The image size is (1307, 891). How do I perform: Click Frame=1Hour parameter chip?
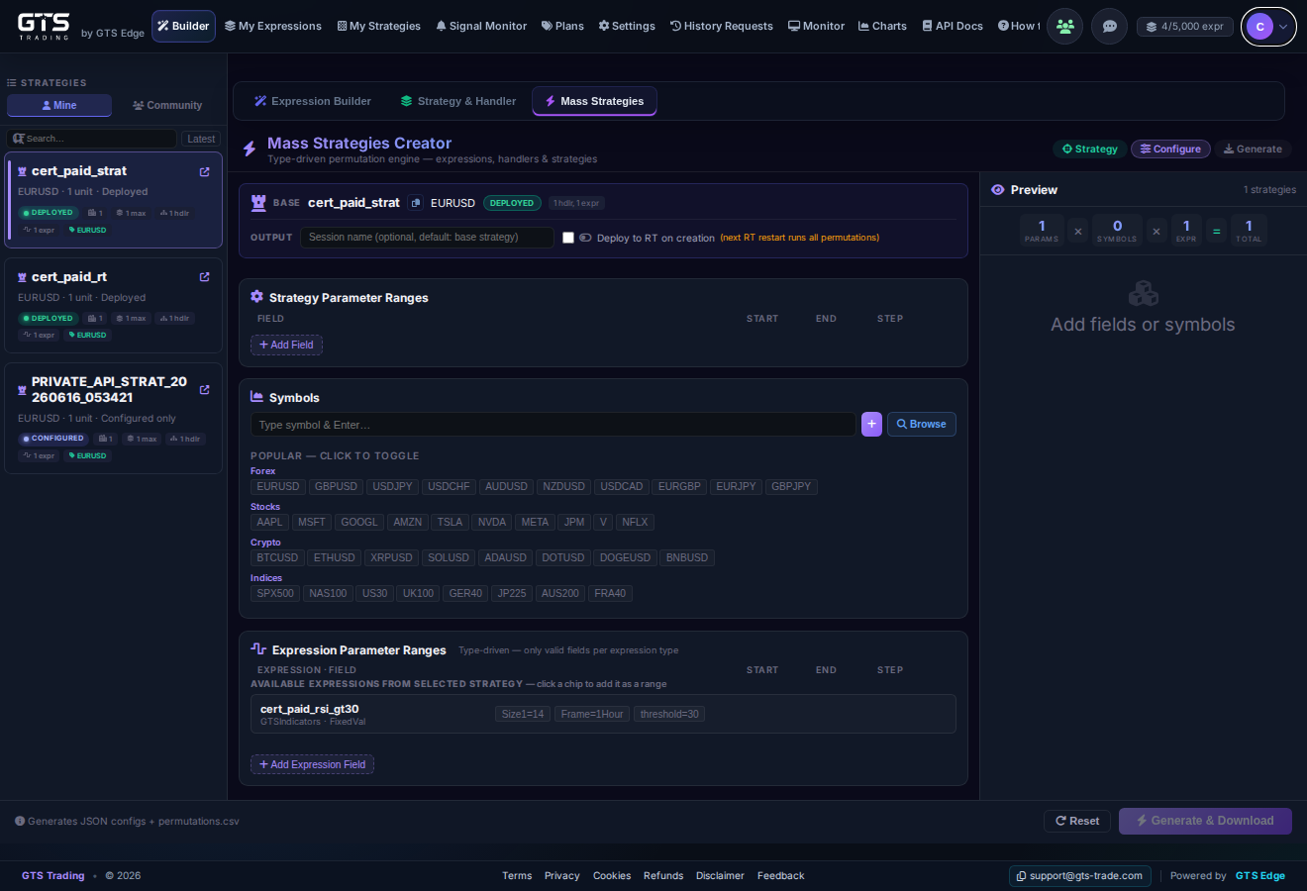[592, 714]
